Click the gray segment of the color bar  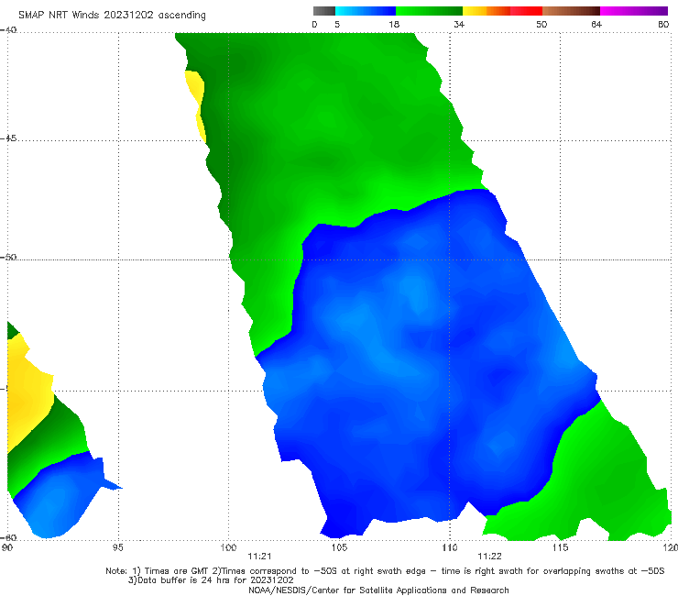coord(324,11)
